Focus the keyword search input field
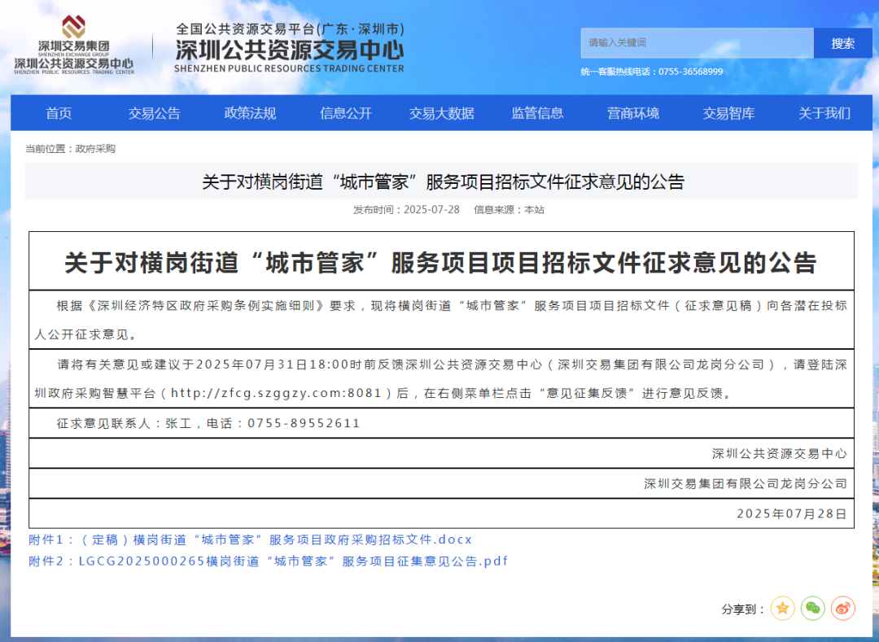The height and width of the screenshot is (642, 879). (696, 43)
